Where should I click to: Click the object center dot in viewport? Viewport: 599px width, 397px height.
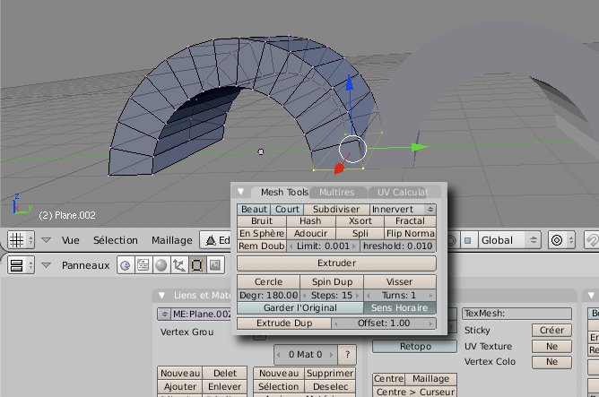(261, 151)
